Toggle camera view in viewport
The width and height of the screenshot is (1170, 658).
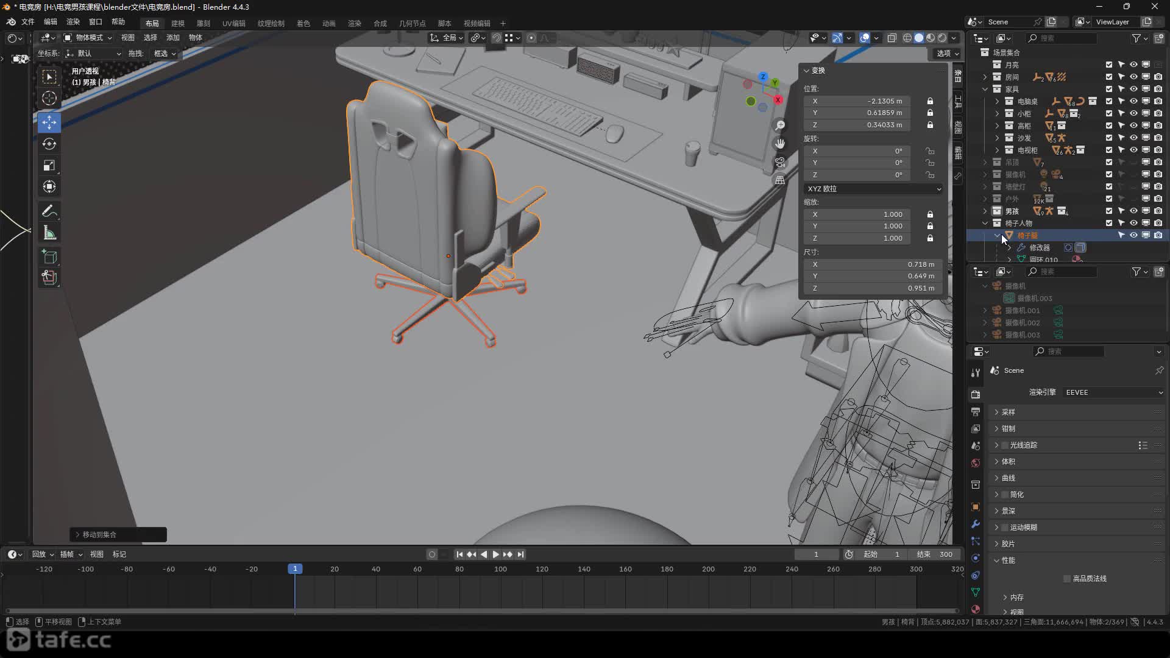[780, 163]
